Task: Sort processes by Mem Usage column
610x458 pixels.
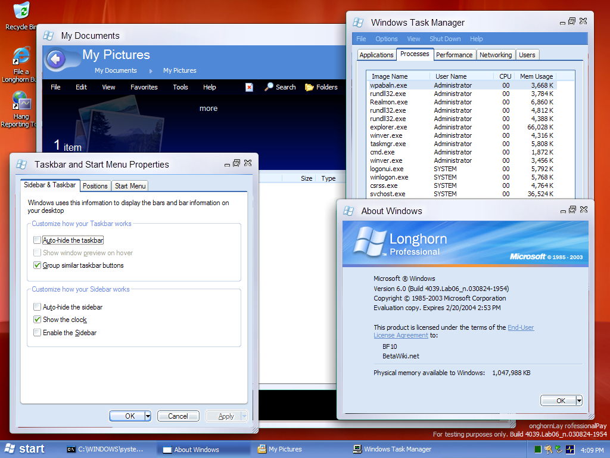Action: pos(536,76)
